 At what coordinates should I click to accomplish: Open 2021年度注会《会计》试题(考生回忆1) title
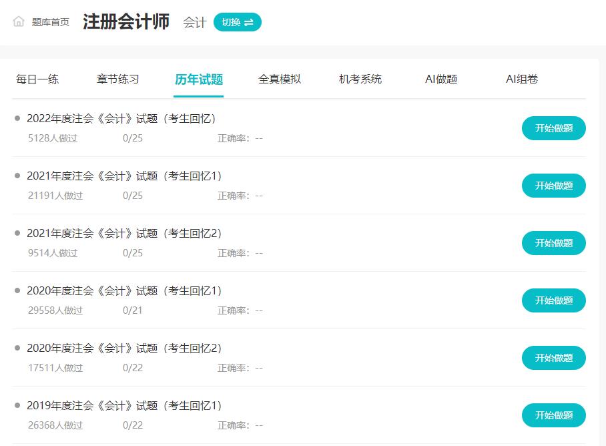tap(124, 176)
